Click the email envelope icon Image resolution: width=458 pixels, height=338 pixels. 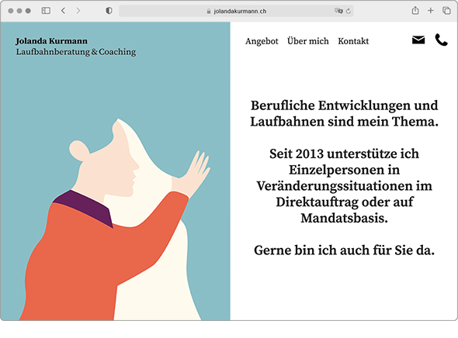point(418,40)
